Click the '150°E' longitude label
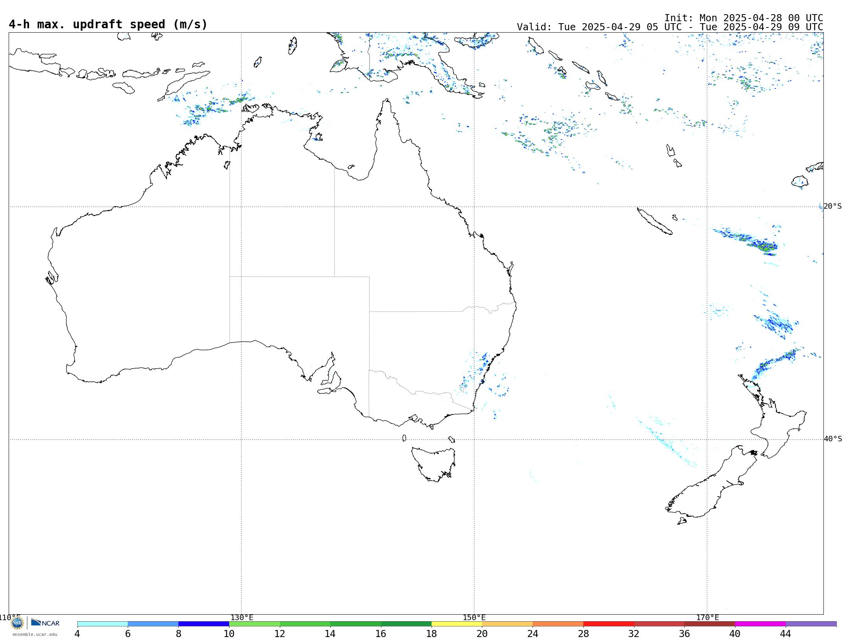 (474, 618)
